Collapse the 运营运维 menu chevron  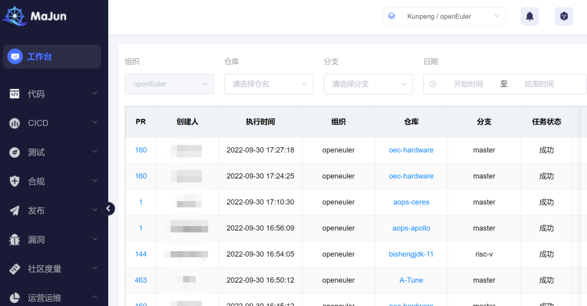tap(95, 297)
